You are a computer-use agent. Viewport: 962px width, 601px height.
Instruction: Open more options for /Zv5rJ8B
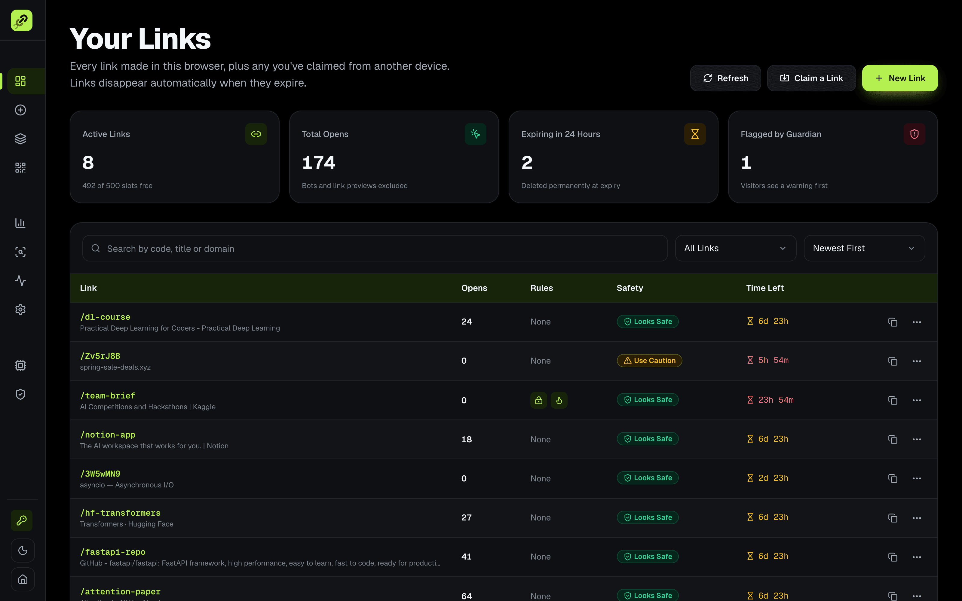[917, 361]
